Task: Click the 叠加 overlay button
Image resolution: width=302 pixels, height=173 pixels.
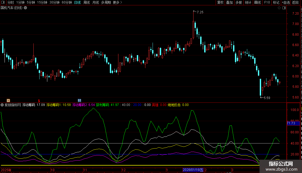Action: [x=229, y=3]
